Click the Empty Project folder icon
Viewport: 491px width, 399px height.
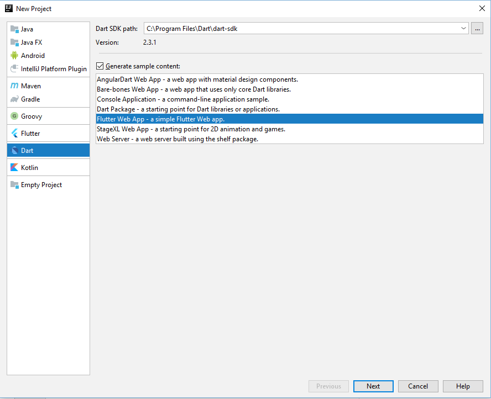14,185
